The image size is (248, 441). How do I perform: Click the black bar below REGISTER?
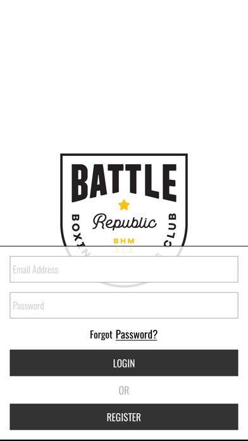124,440
